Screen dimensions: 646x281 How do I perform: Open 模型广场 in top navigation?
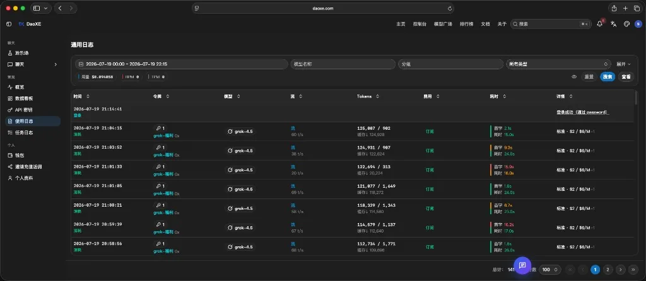pos(443,25)
